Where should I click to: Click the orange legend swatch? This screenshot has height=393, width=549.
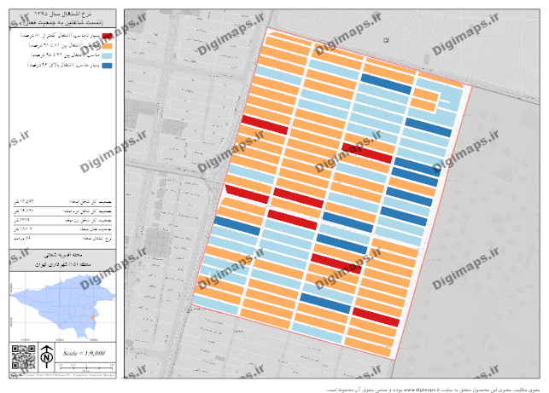coord(107,46)
